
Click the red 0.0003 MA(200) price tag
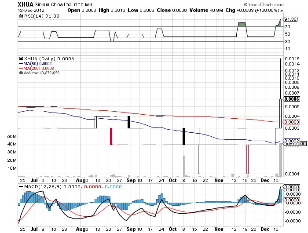click(x=292, y=122)
